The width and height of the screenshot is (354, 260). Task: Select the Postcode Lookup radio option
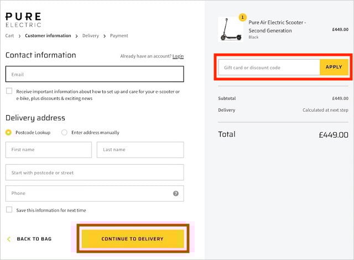[x=8, y=132]
